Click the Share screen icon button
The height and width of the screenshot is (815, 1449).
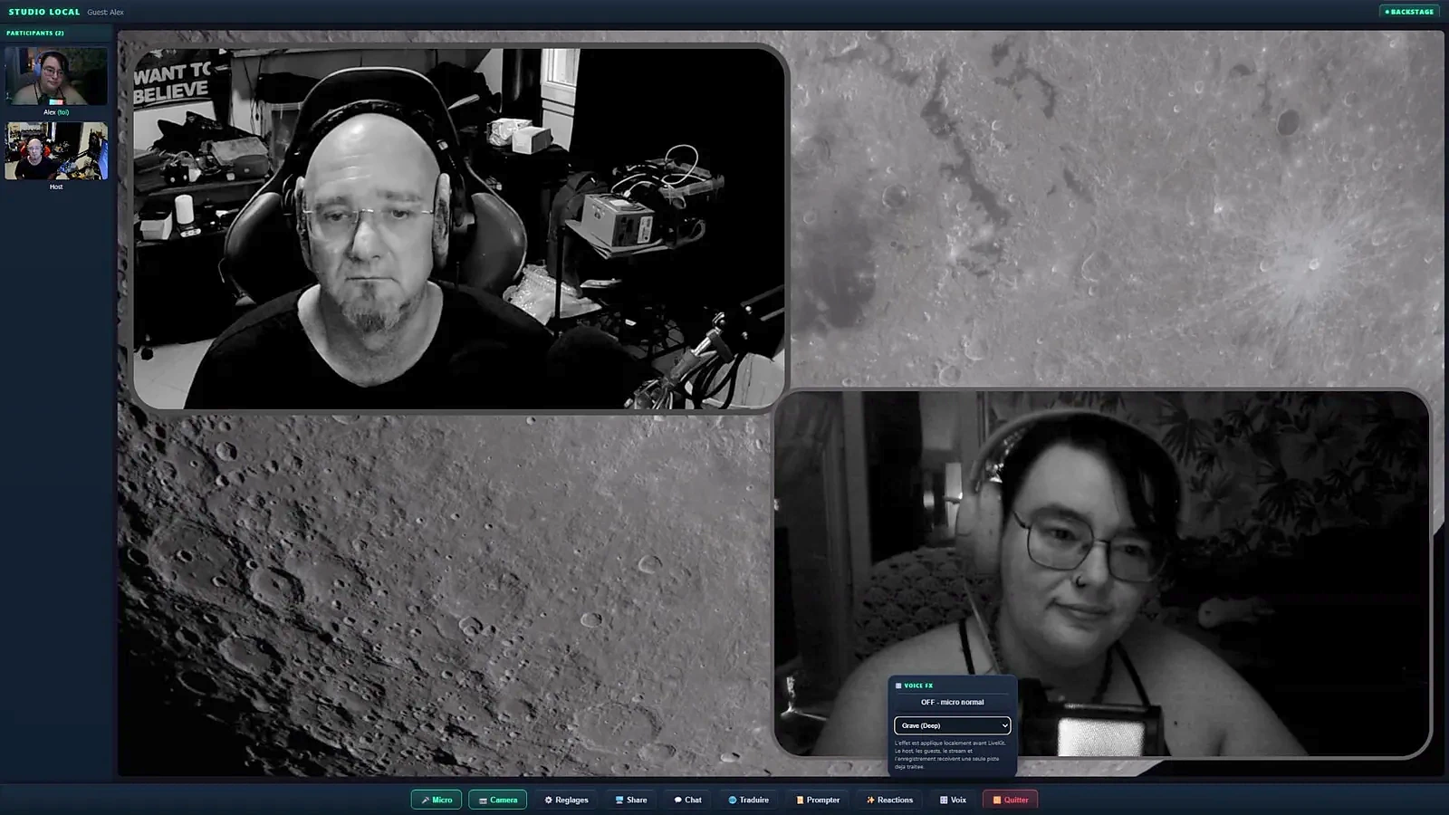click(630, 800)
